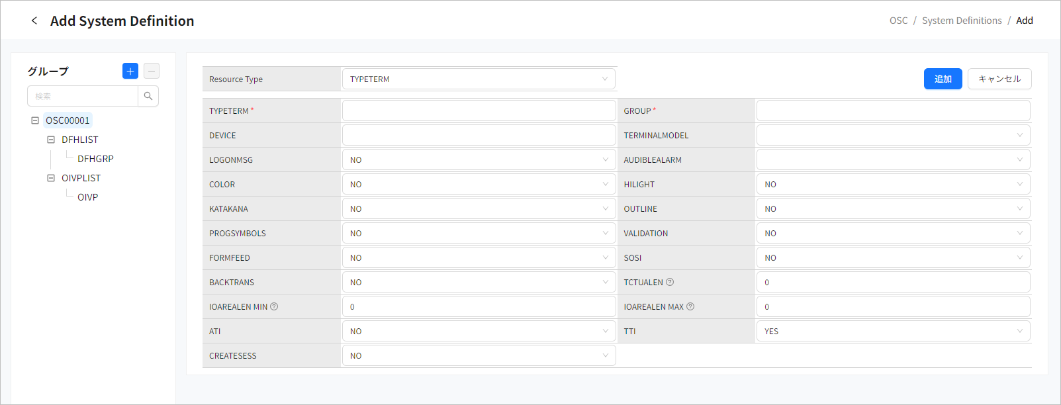Open the TERMINALMODEL dropdown

pyautogui.click(x=893, y=135)
